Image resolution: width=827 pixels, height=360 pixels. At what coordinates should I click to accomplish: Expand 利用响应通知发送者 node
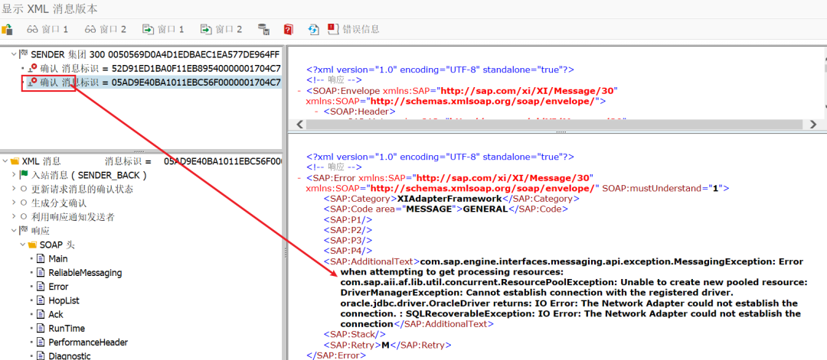(14, 217)
